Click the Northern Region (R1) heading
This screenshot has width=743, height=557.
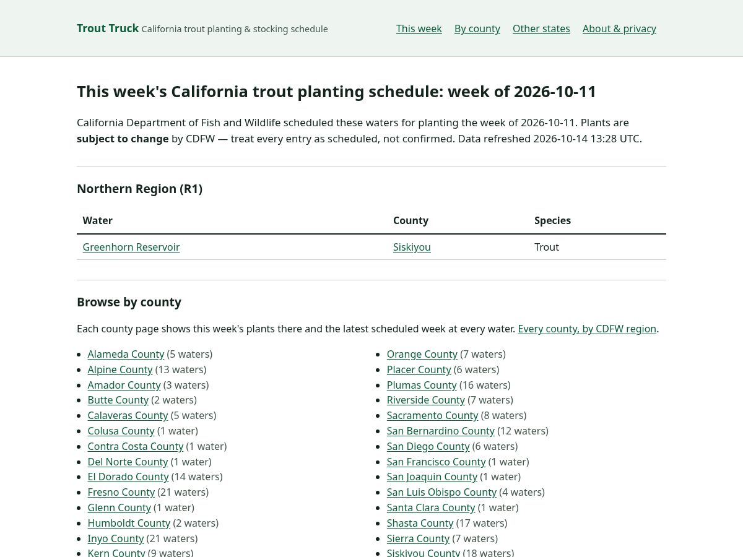(x=139, y=189)
